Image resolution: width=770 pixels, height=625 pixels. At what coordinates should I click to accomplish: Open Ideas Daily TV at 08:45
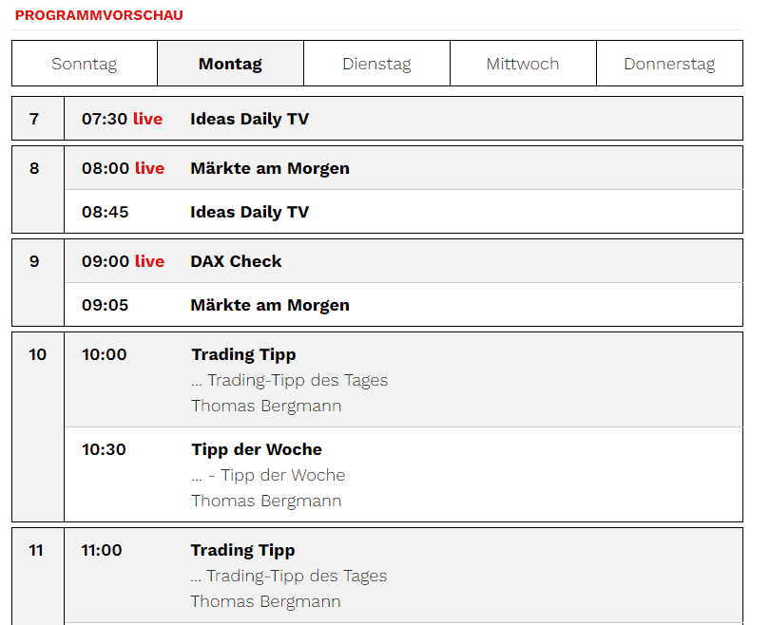pos(251,212)
